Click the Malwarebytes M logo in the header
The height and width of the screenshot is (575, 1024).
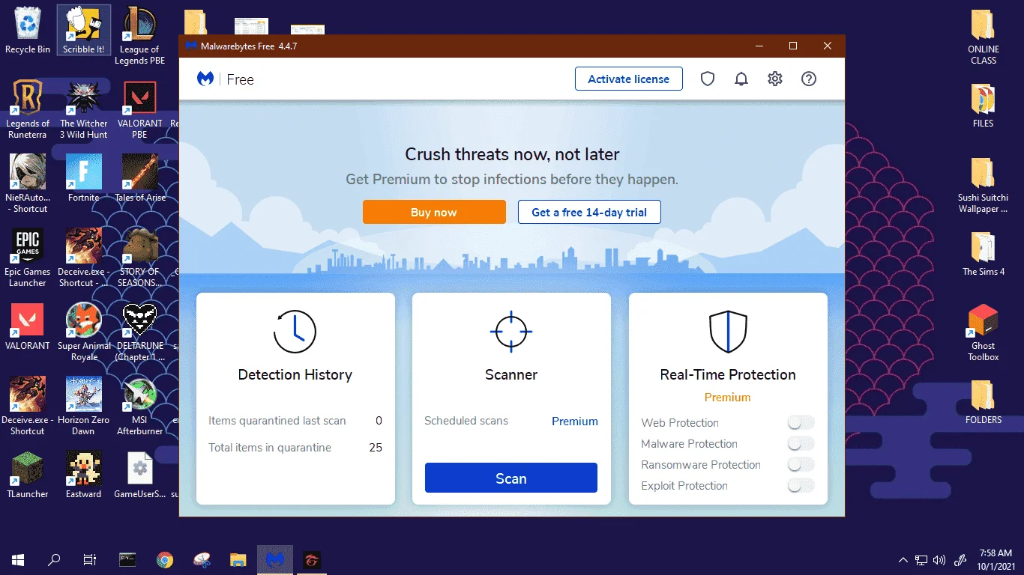(205, 79)
